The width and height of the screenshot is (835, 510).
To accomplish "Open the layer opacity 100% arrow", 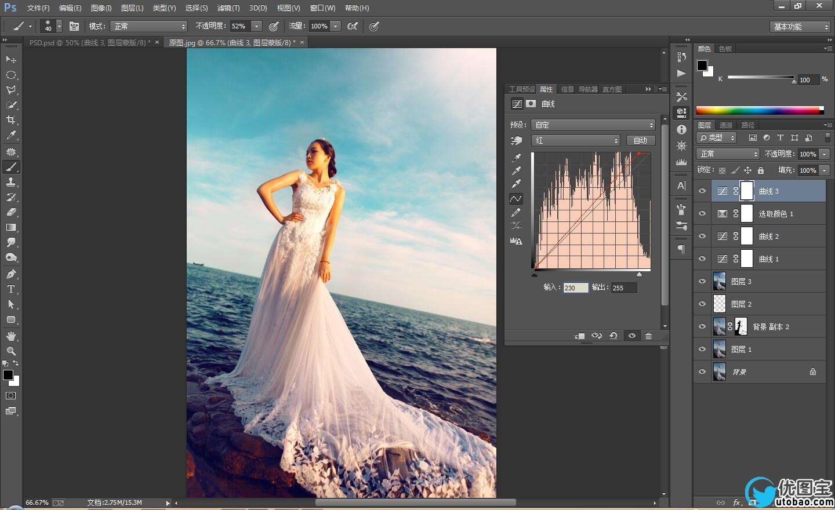I will pyautogui.click(x=824, y=154).
